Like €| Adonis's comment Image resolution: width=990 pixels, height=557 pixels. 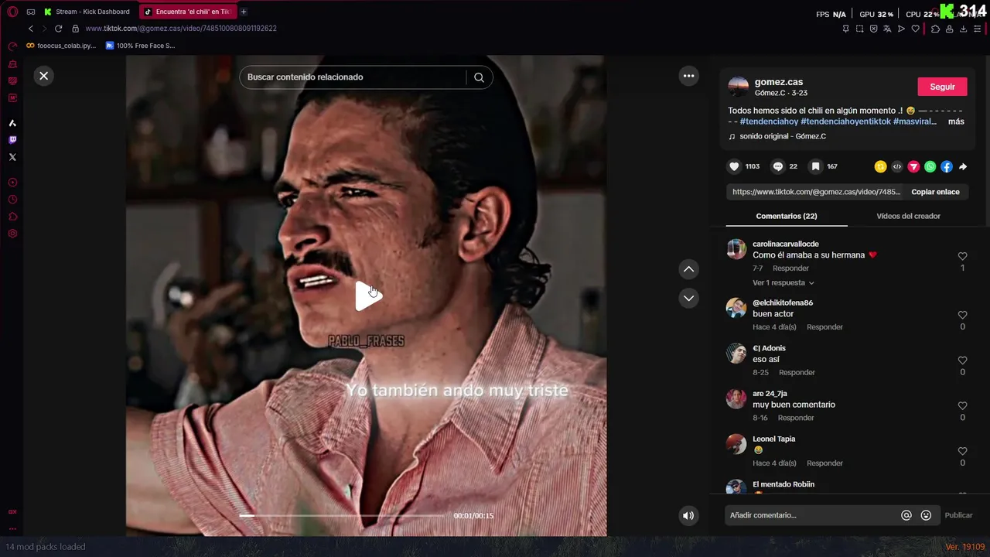(x=962, y=361)
